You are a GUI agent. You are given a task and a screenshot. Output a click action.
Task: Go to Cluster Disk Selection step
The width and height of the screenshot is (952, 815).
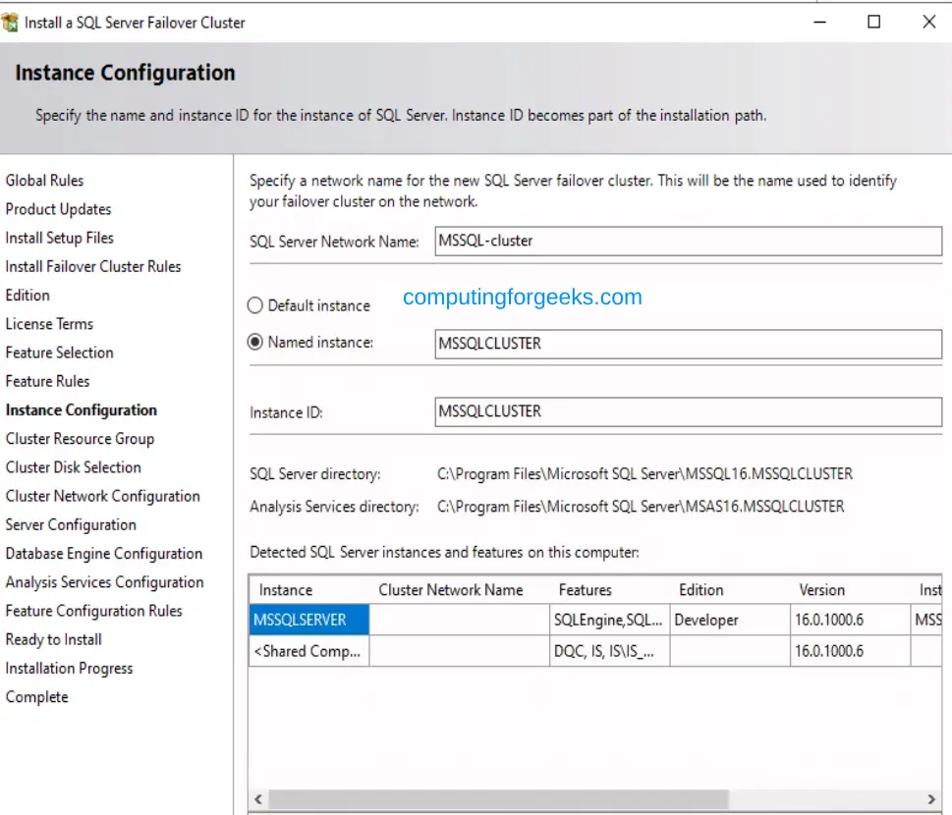(x=74, y=467)
